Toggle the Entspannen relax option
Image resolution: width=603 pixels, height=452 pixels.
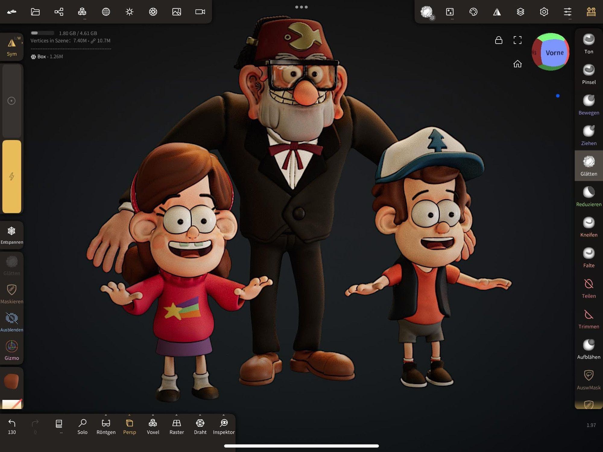point(12,235)
